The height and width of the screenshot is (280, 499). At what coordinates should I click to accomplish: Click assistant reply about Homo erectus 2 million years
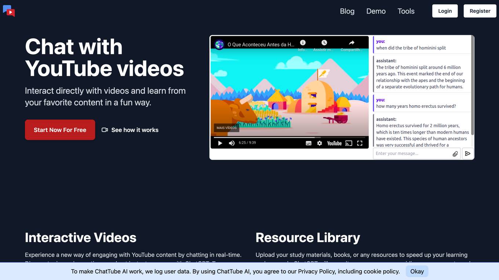[x=422, y=135]
